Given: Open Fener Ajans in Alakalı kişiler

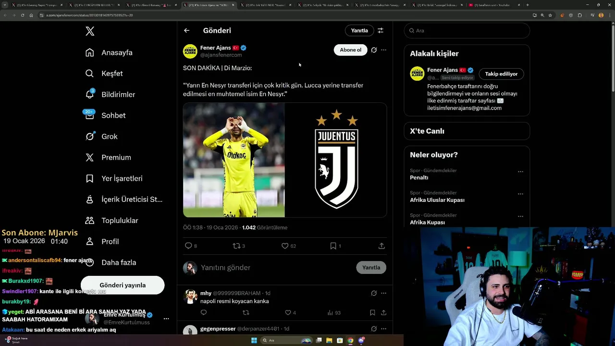Looking at the screenshot, I should [x=443, y=70].
